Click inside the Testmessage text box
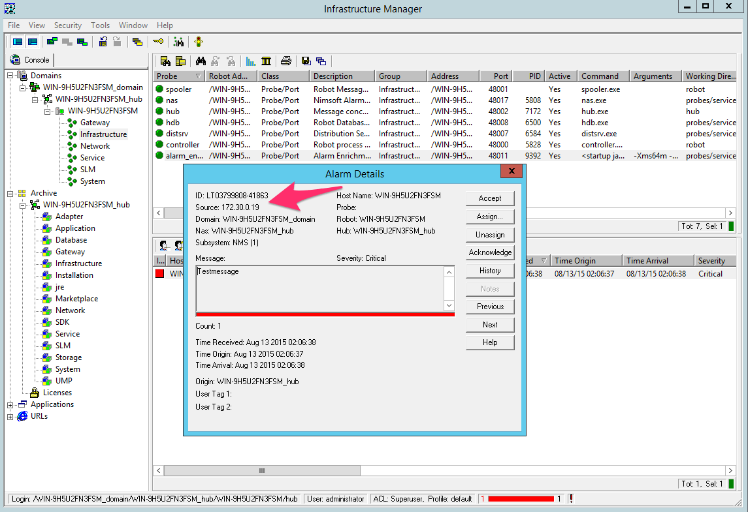Image resolution: width=748 pixels, height=512 pixels. pyautogui.click(x=319, y=288)
